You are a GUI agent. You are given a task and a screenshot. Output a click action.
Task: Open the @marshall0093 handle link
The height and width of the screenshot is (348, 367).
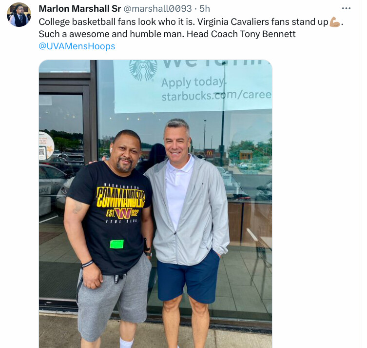(157, 9)
